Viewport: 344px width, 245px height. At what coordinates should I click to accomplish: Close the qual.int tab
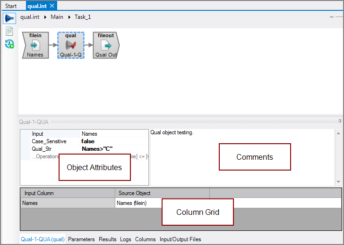point(52,6)
